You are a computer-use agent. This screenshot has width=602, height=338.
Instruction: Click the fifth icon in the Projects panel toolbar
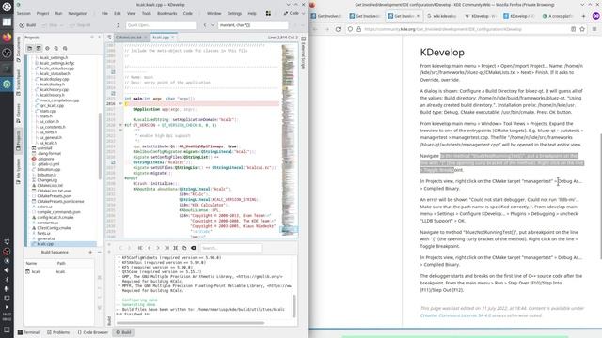click(65, 48)
